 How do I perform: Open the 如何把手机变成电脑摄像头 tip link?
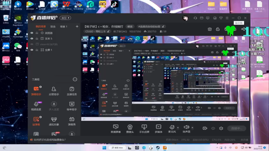[49, 140]
